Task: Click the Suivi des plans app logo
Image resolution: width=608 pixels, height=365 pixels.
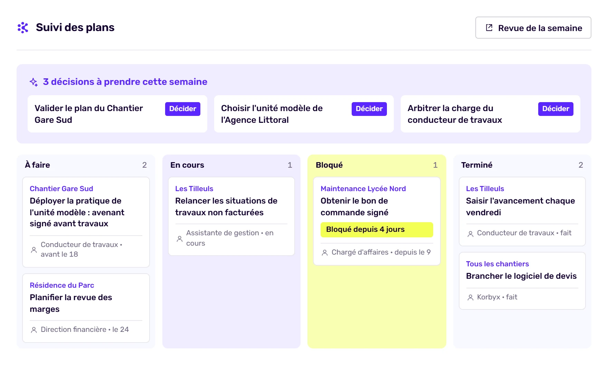Action: tap(23, 28)
